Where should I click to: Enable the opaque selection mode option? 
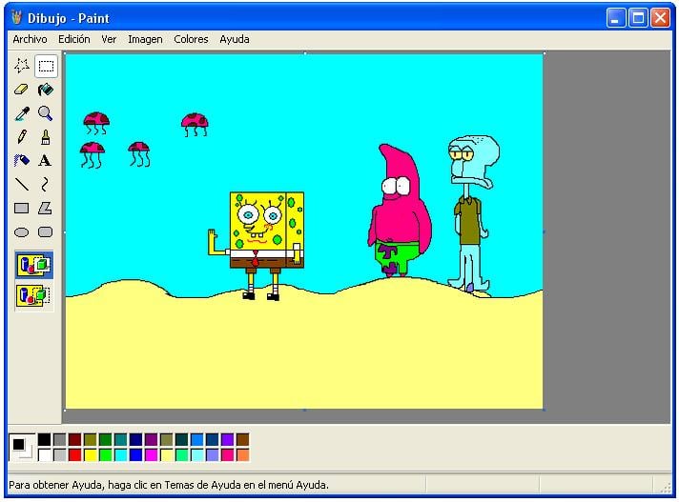pyautogui.click(x=33, y=265)
